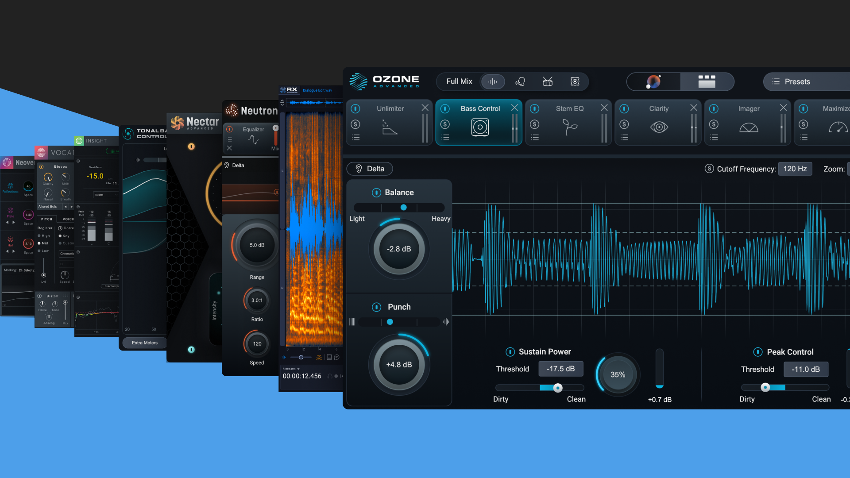Viewport: 850px width, 478px height.
Task: Toggle Sustain Power on or off
Action: tap(510, 352)
